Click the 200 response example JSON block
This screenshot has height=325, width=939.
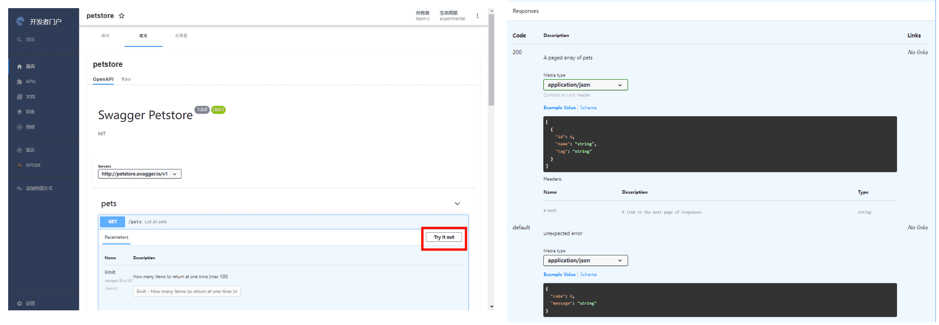click(720, 144)
